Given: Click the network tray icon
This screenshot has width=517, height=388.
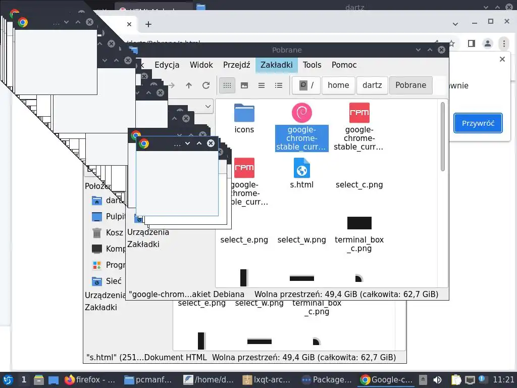Looking at the screenshot, I should 470,380.
